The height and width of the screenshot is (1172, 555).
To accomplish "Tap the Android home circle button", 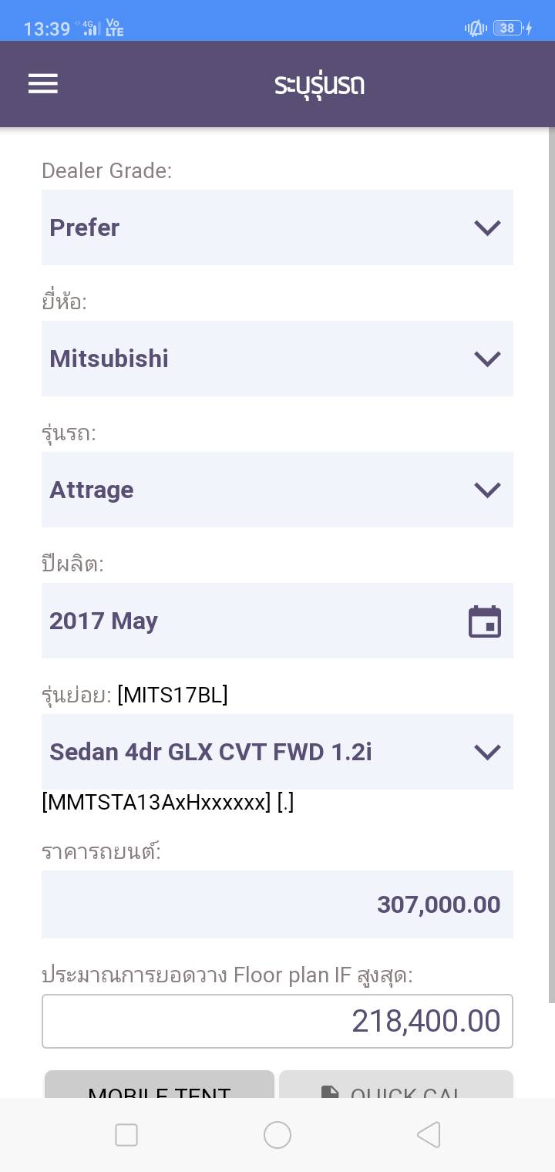I will tap(277, 1135).
